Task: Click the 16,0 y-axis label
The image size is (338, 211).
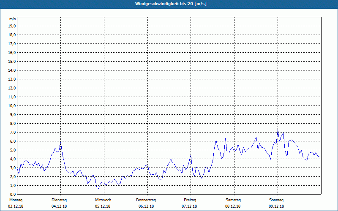Action: coord(12,52)
